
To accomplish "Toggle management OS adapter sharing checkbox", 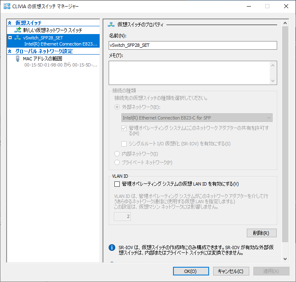I will pyautogui.click(x=124, y=128).
